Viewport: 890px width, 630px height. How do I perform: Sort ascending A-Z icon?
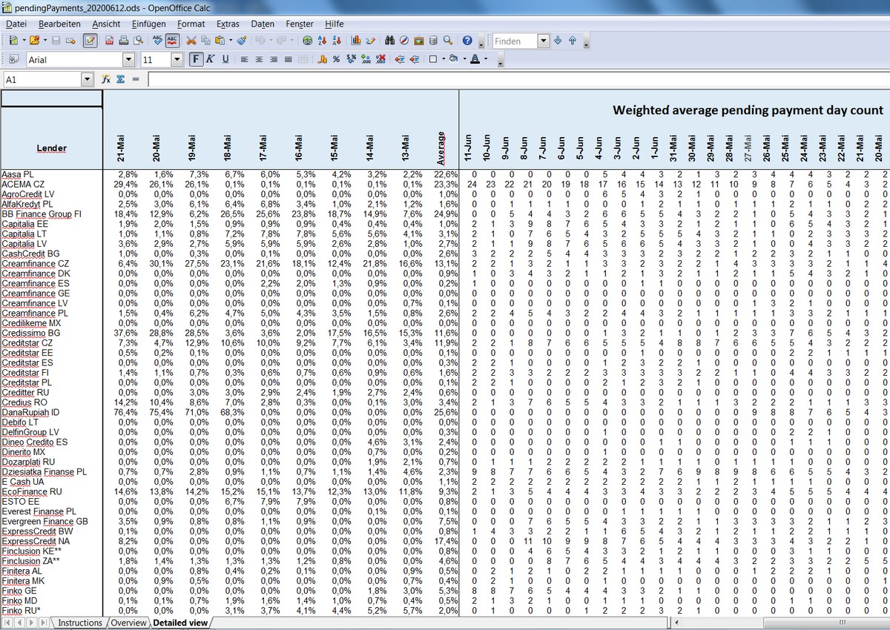(x=322, y=41)
